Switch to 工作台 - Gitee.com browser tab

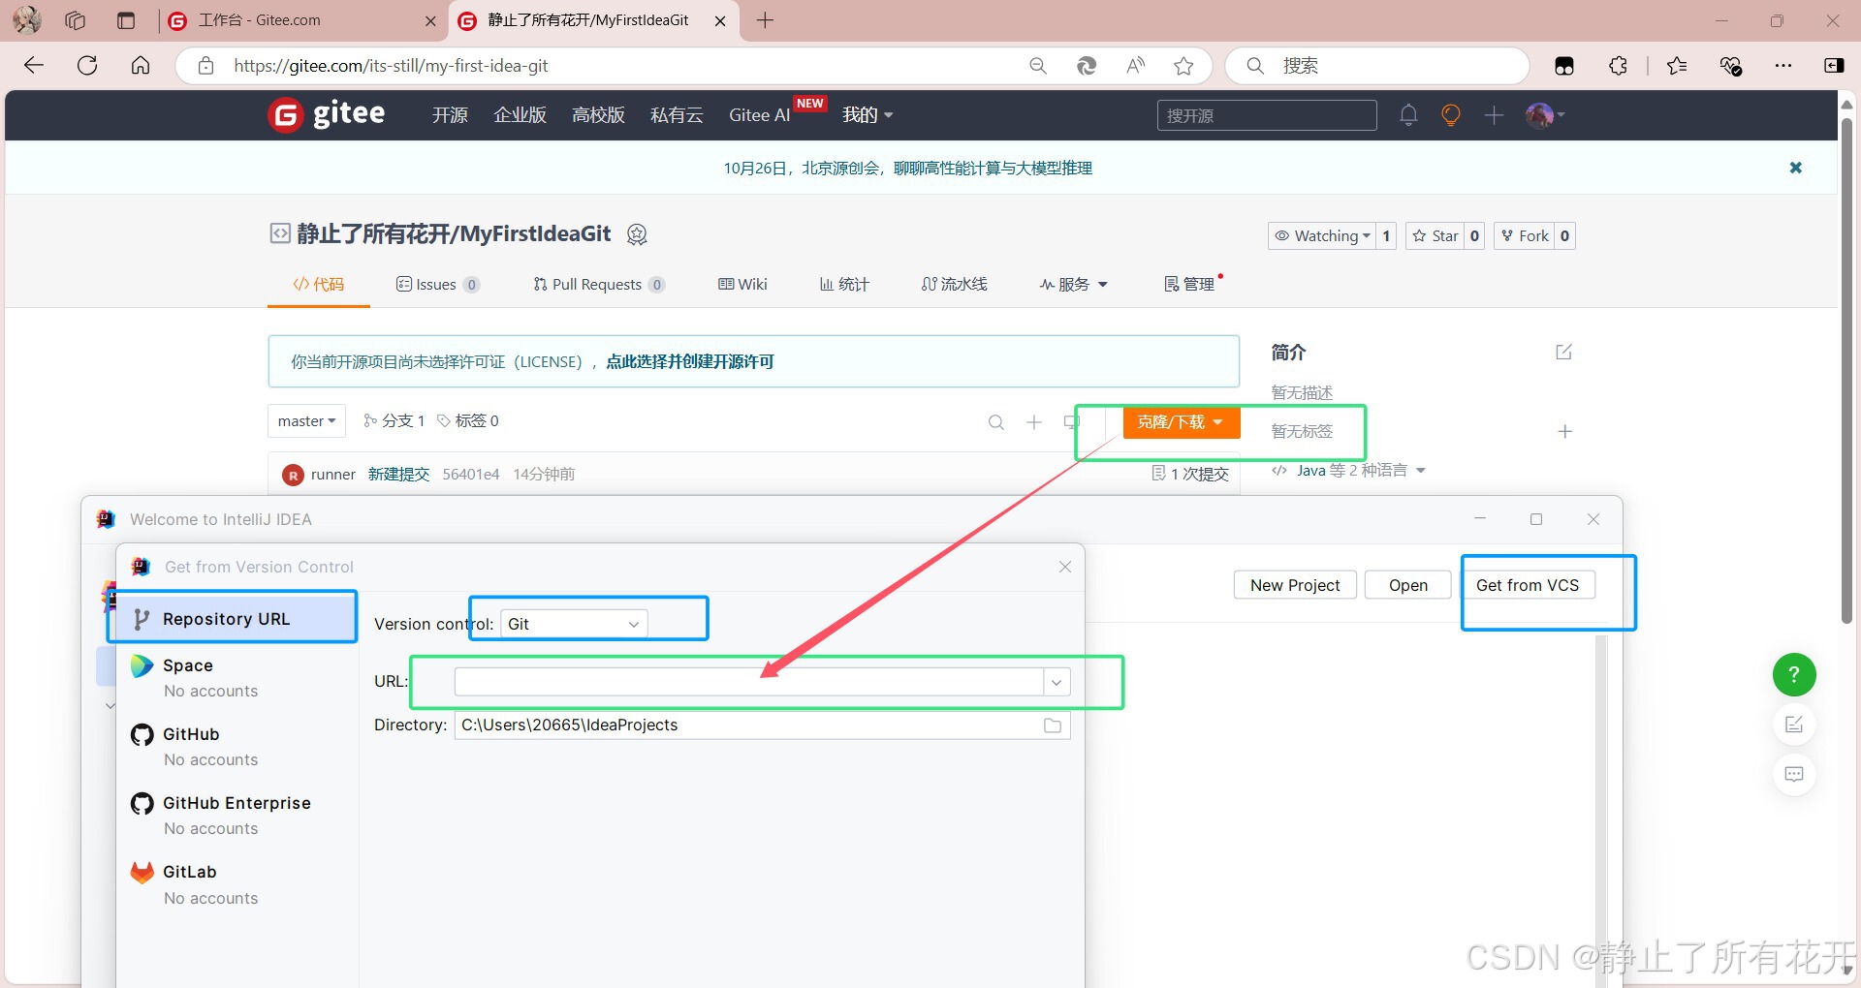(302, 20)
